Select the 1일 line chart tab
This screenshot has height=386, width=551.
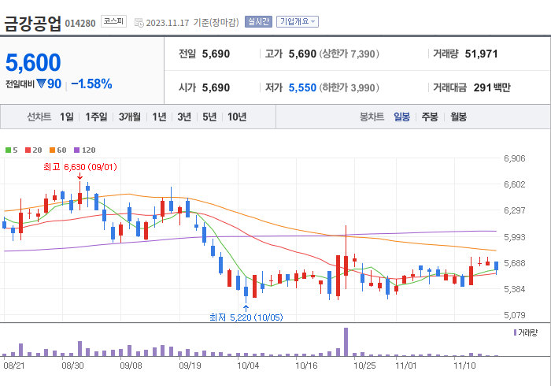point(67,117)
